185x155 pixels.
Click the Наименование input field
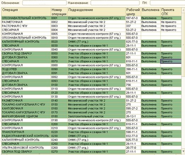[115, 3]
